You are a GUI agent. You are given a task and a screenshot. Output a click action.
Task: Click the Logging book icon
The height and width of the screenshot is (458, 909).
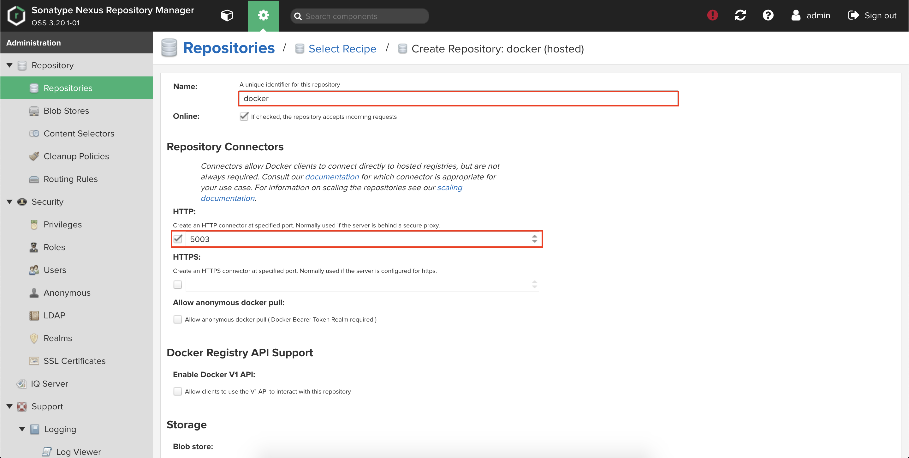point(35,429)
